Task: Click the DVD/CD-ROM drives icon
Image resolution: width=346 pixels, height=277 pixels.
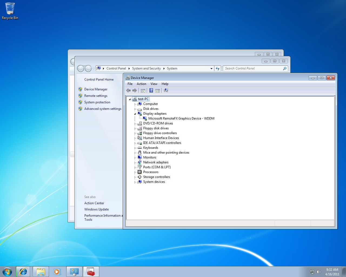Action: point(140,123)
